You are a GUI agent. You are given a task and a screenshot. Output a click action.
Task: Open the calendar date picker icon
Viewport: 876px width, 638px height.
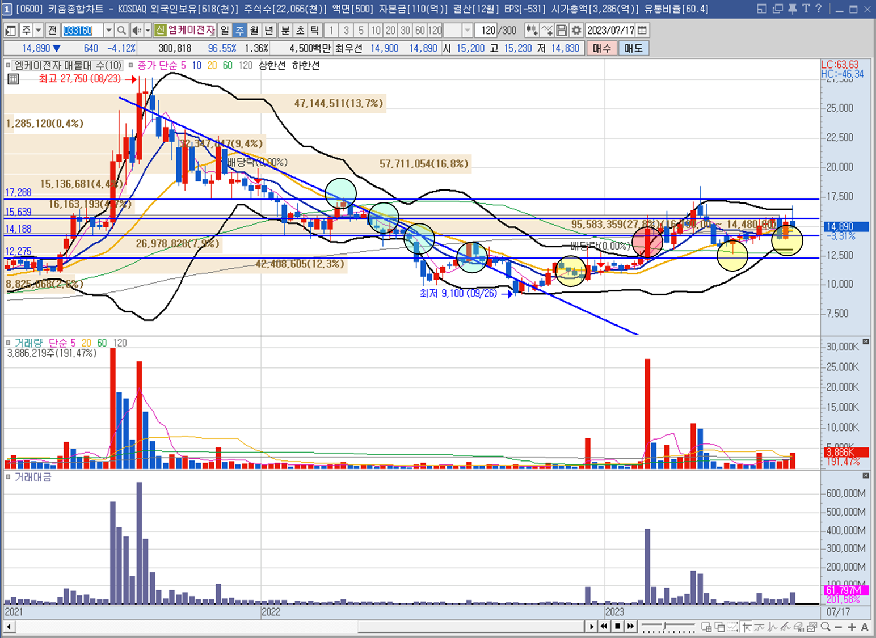(x=642, y=30)
